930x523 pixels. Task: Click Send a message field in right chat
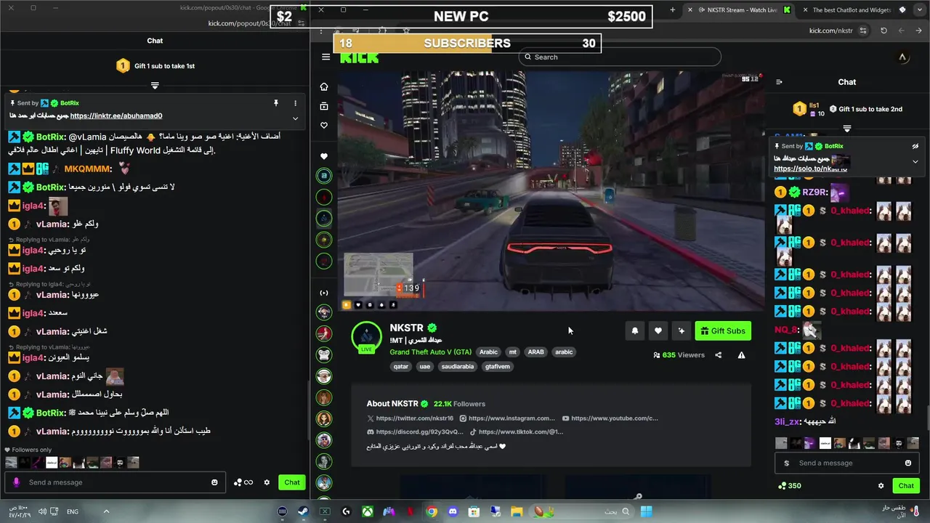tap(847, 463)
